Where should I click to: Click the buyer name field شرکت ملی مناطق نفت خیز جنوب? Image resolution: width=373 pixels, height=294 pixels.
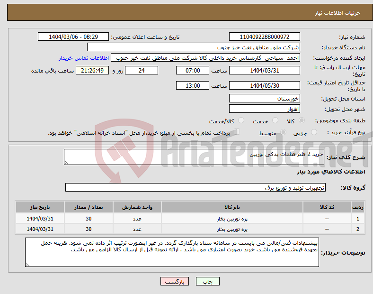click(x=194, y=47)
